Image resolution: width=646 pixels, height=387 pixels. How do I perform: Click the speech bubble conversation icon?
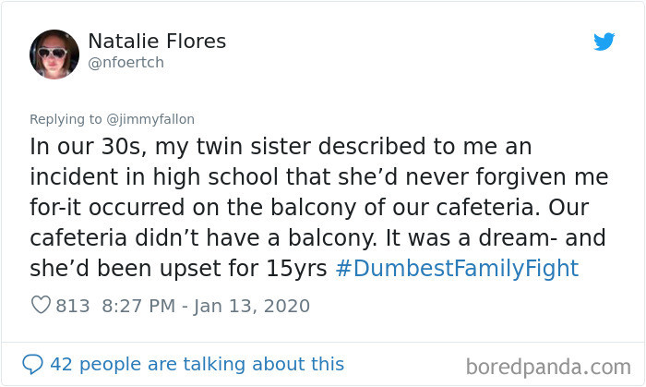[33, 364]
